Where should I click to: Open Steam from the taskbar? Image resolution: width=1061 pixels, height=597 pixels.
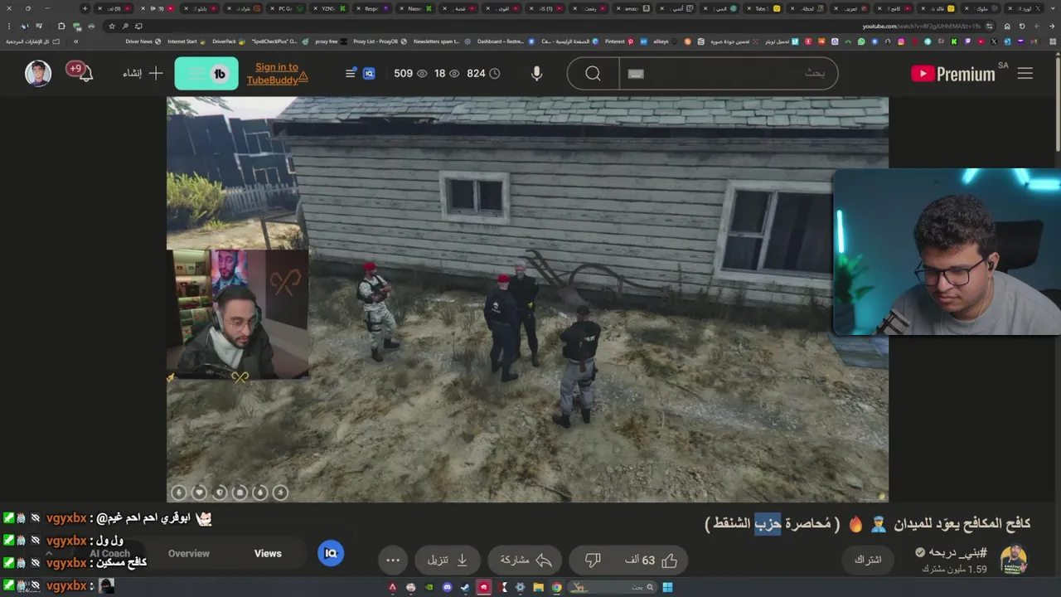pos(466,587)
